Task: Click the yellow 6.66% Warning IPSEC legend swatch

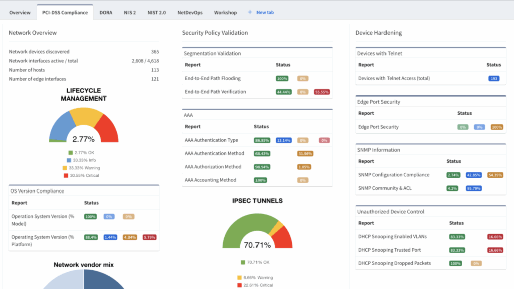Action: [239, 278]
